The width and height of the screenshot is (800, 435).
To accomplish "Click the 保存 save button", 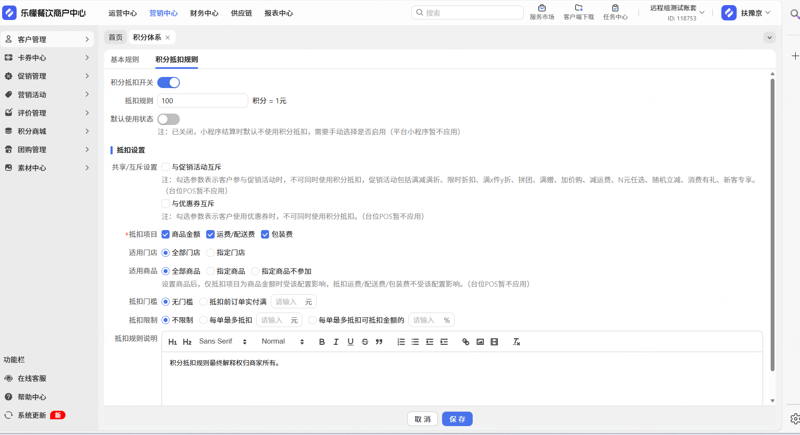I will pos(457,419).
